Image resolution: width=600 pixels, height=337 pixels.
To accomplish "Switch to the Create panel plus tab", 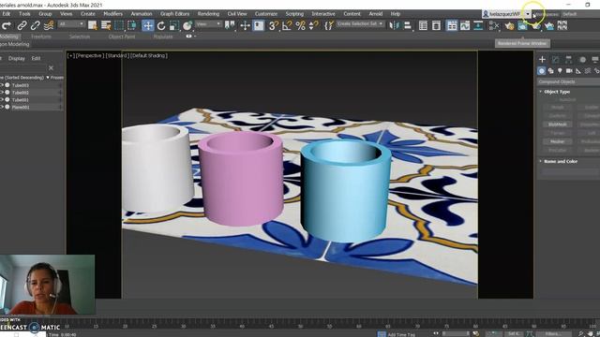I will coord(542,59).
